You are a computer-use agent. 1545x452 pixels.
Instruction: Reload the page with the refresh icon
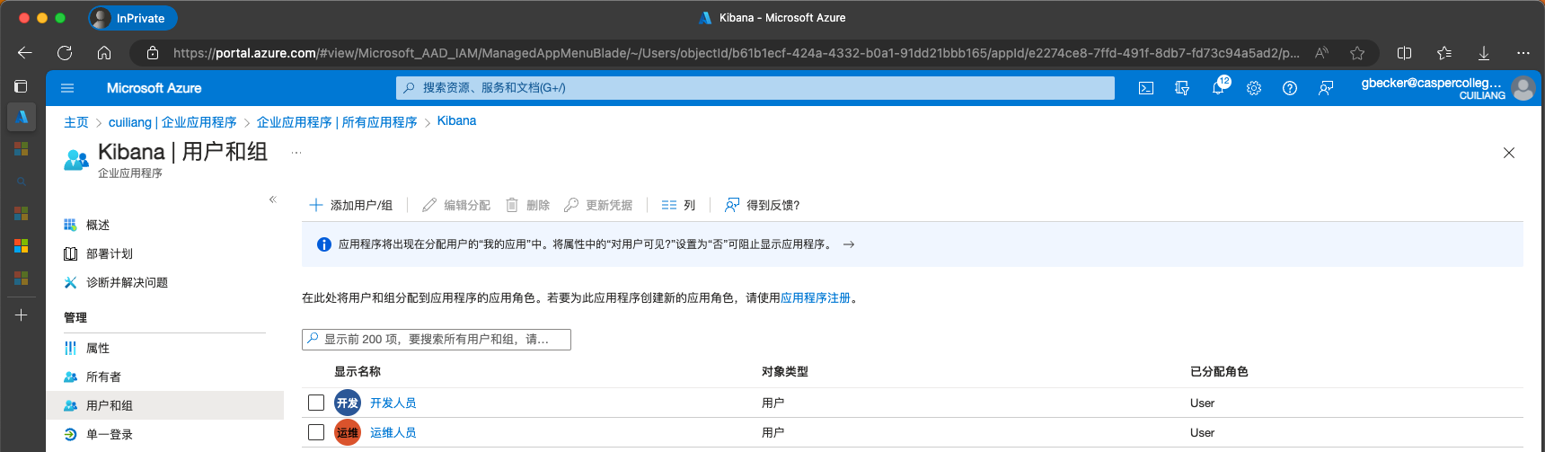[x=65, y=53]
